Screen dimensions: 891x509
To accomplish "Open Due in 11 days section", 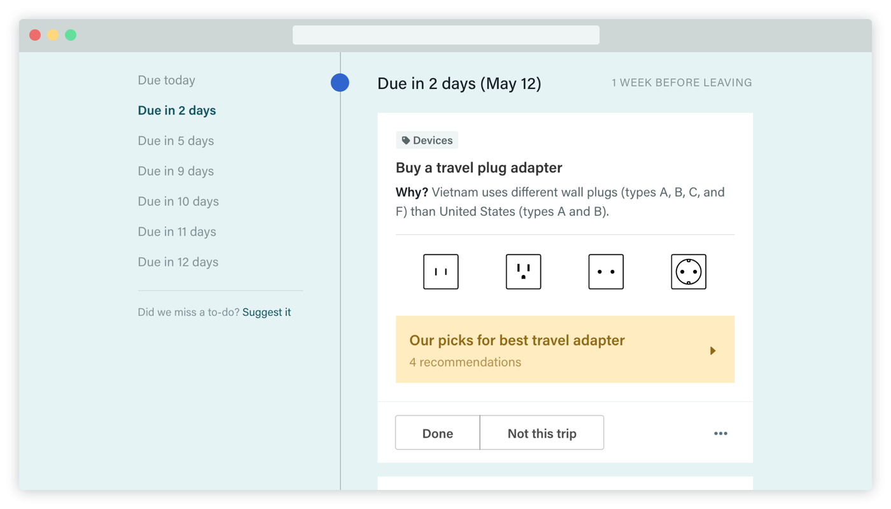I will [x=177, y=232].
